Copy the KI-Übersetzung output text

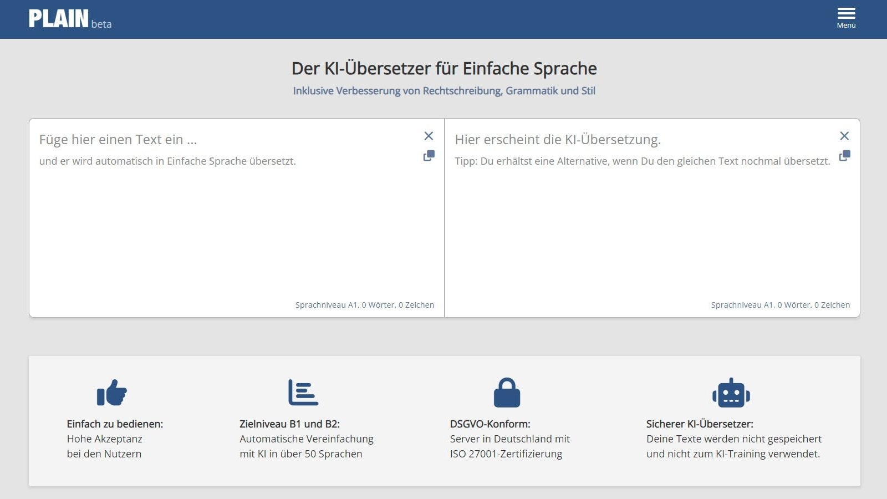843,156
